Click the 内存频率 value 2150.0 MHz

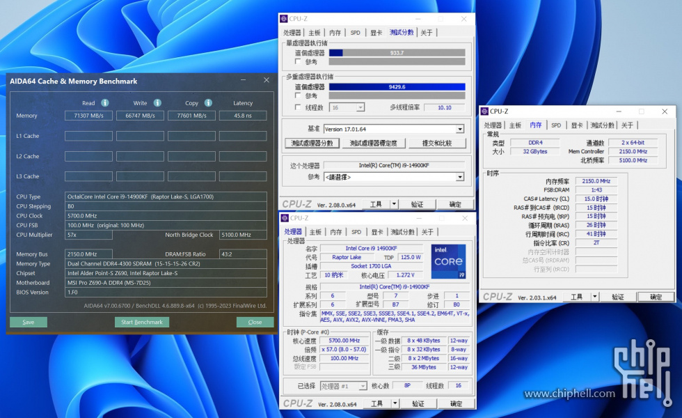596,181
